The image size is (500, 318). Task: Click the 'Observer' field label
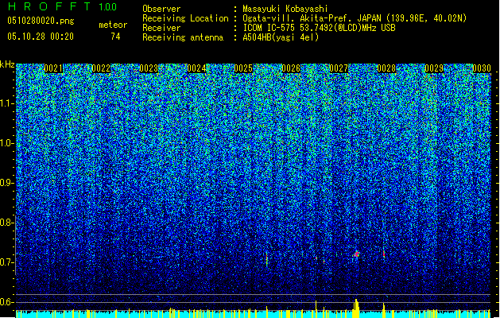coord(161,9)
